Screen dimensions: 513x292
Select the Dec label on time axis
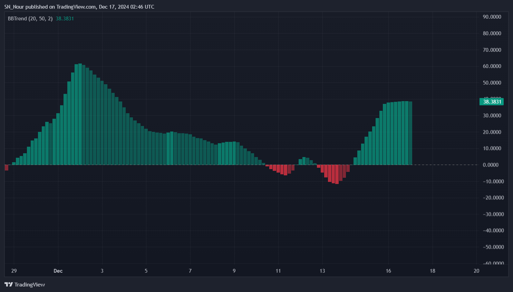tap(58, 271)
